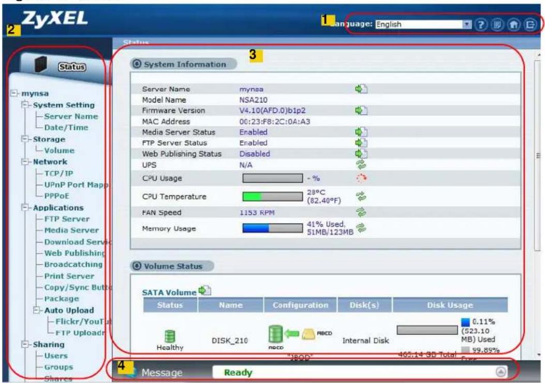Click the edit icon next to SATA Volume
Image resolution: width=545 pixels, height=383 pixels.
click(204, 290)
